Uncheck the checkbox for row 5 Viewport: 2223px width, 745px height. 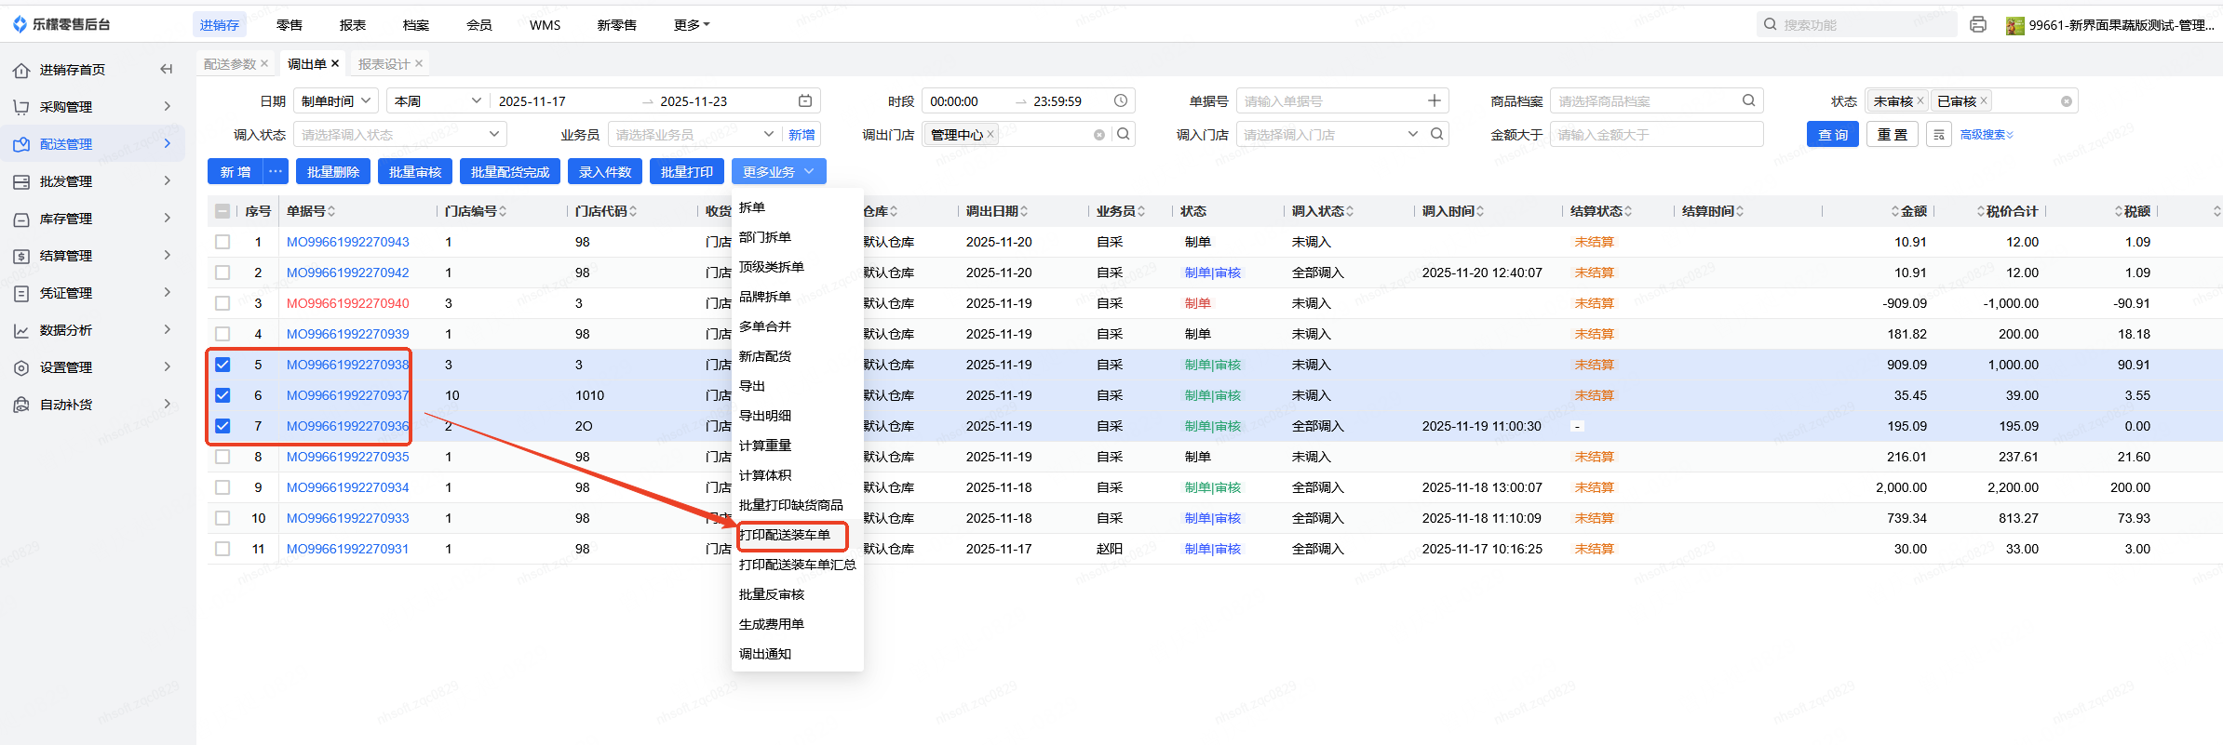tap(222, 365)
